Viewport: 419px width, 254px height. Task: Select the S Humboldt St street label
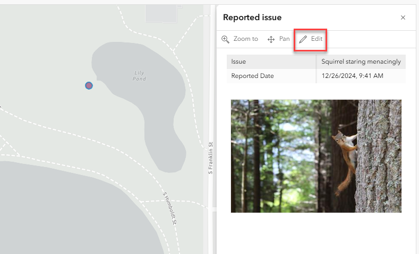tap(169, 208)
